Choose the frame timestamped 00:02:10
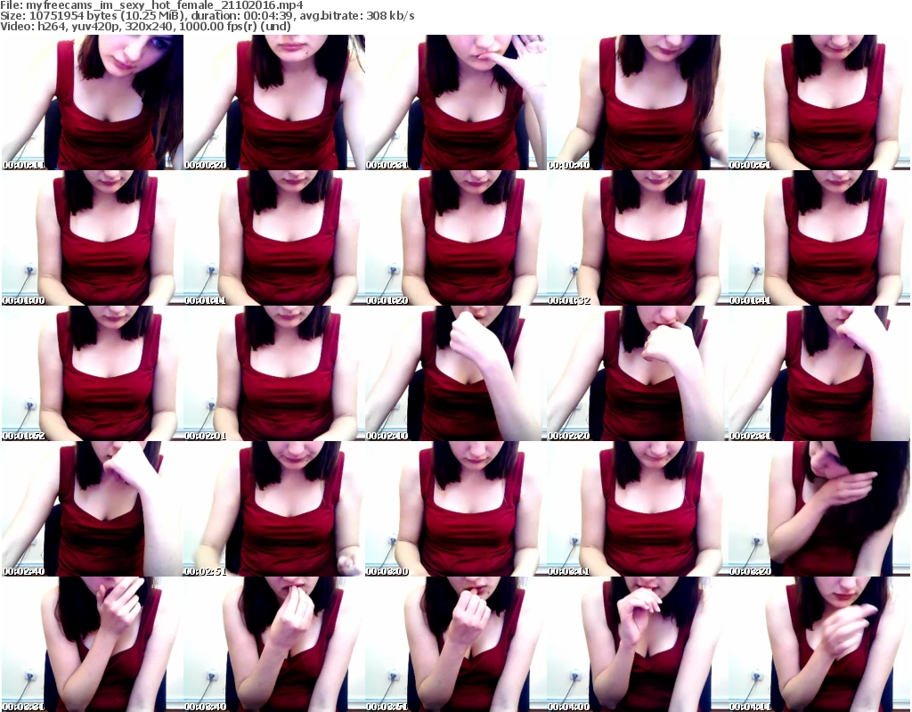 (x=456, y=373)
